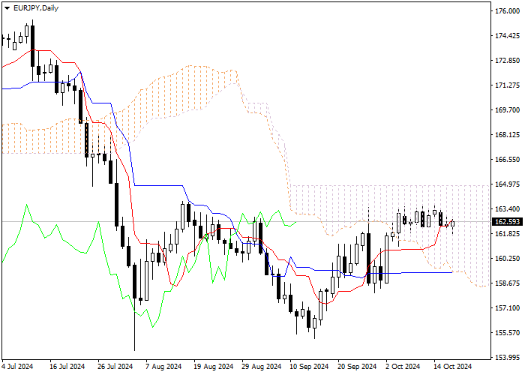This screenshot has height=375, width=525.
Task: Click the 20 Sep 2024 date label
Action: tap(357, 367)
